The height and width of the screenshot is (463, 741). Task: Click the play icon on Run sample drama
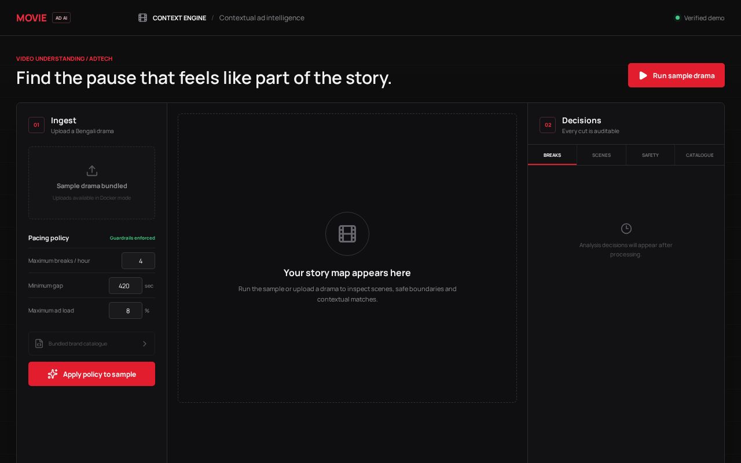[643, 76]
